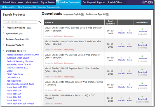This screenshot has height=107, width=155.
Task: Open Get Help and Support tab
Action: 94,2
